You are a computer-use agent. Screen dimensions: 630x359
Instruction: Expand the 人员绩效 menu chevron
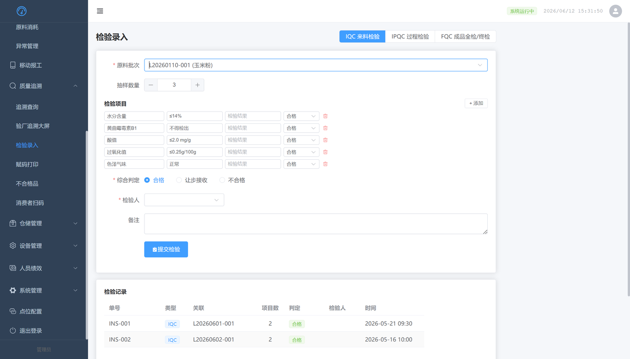tap(75, 268)
